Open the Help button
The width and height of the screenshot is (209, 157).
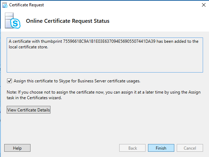click(x=17, y=148)
